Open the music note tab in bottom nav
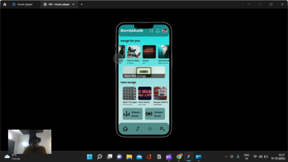This screenshot has width=288, height=162. (138, 129)
